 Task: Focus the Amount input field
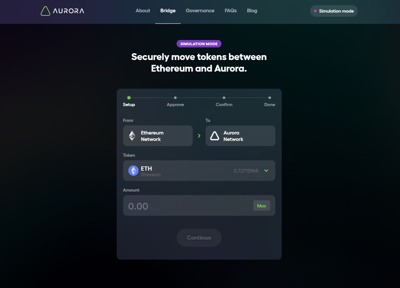point(199,205)
